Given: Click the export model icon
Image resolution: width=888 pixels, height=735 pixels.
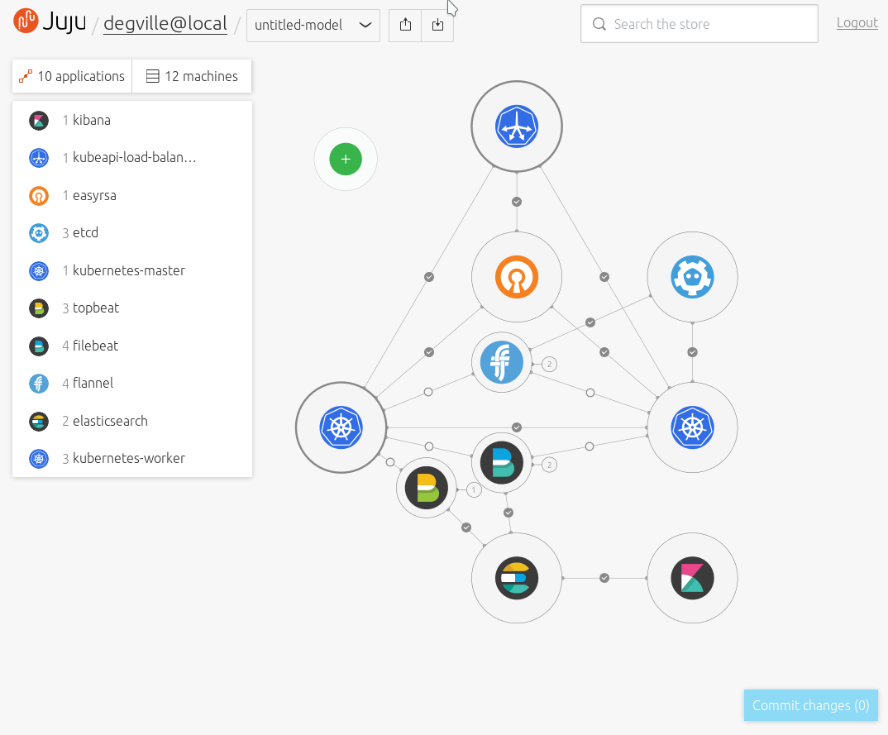Looking at the screenshot, I should tap(405, 25).
